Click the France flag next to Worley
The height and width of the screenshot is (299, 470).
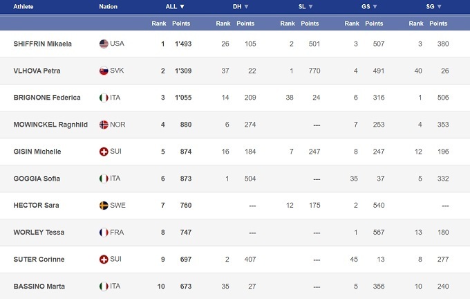(104, 233)
